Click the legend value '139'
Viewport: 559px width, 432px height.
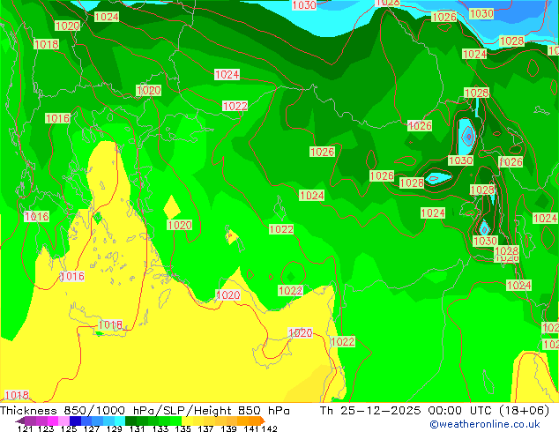(228, 428)
